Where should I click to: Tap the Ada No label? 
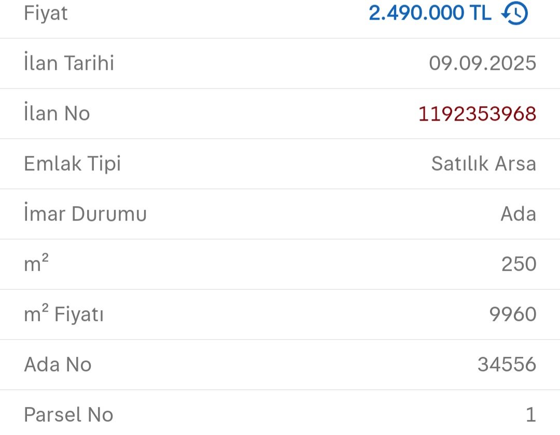click(x=58, y=365)
